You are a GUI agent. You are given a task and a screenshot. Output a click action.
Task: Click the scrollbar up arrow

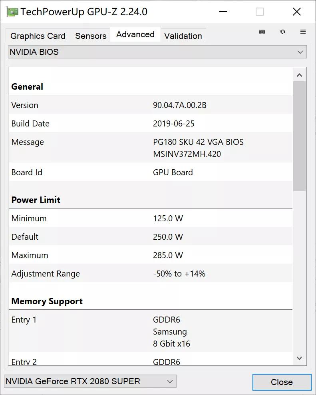coord(299,74)
